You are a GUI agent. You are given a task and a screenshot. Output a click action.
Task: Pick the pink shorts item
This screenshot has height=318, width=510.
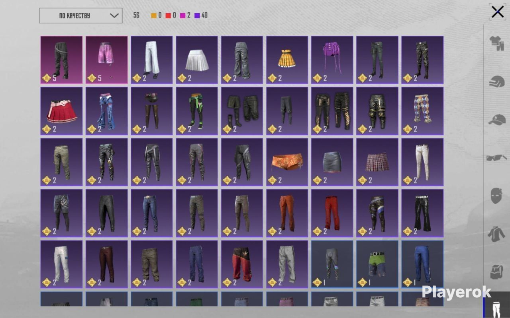(x=107, y=60)
